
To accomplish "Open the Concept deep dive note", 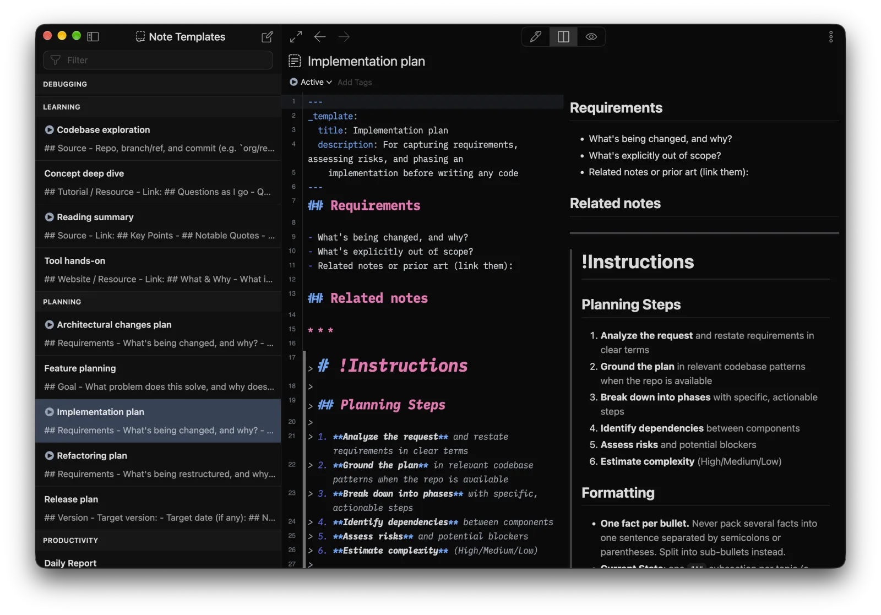I will click(x=159, y=182).
